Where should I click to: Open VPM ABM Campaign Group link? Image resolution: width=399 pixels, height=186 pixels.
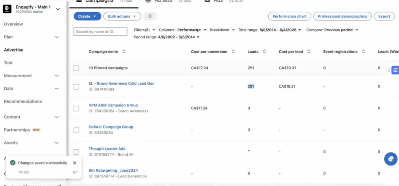[x=113, y=105]
